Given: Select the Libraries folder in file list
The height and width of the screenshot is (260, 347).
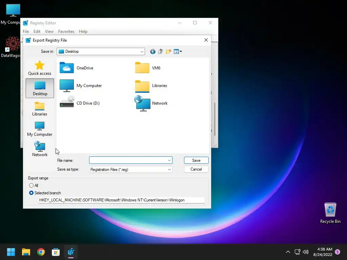Looking at the screenshot, I should [151, 86].
